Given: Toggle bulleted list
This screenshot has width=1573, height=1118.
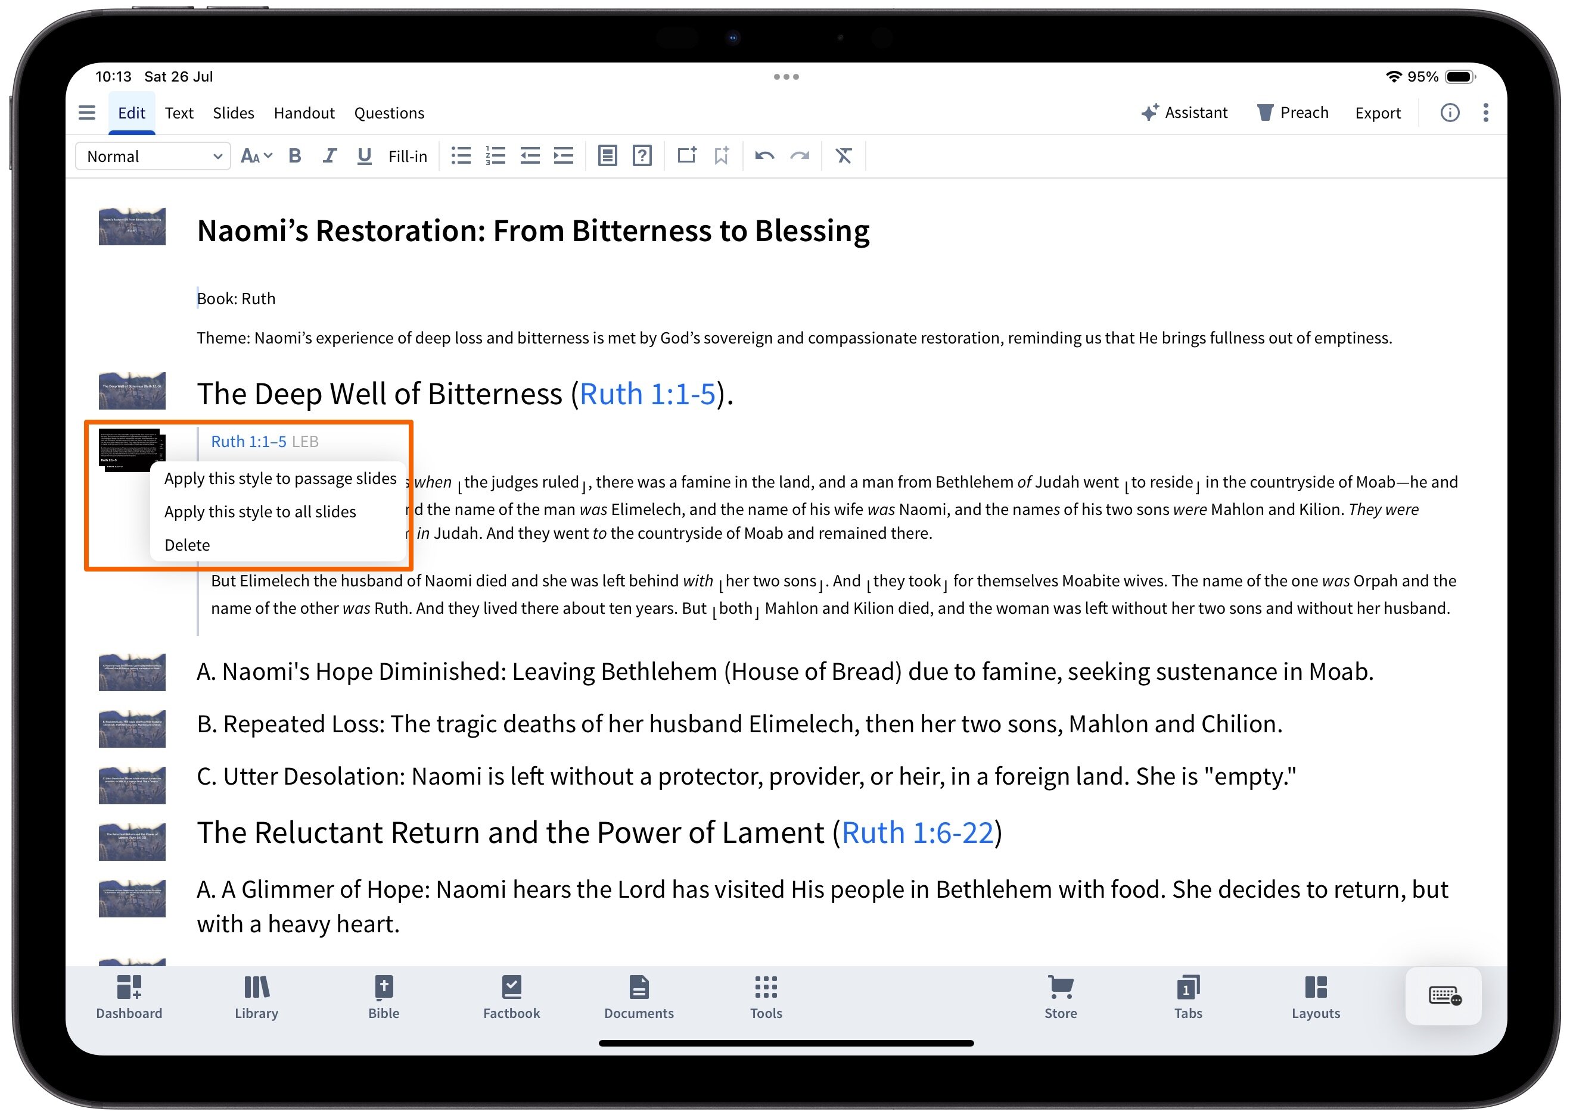Looking at the screenshot, I should (x=460, y=157).
